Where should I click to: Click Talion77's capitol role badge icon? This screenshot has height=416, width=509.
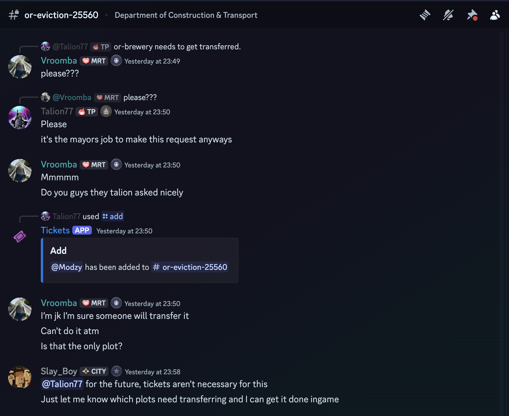106,111
